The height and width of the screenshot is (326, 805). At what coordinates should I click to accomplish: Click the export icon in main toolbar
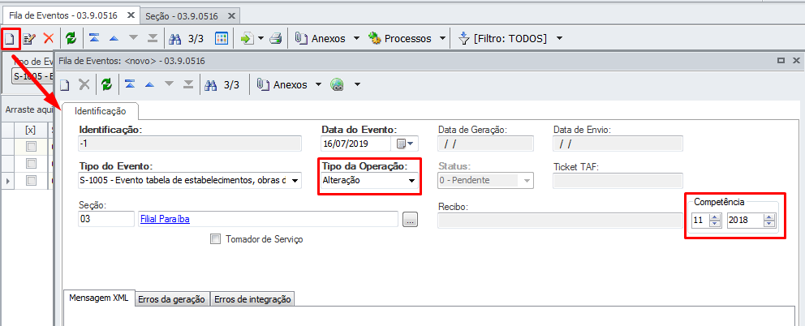click(x=248, y=38)
